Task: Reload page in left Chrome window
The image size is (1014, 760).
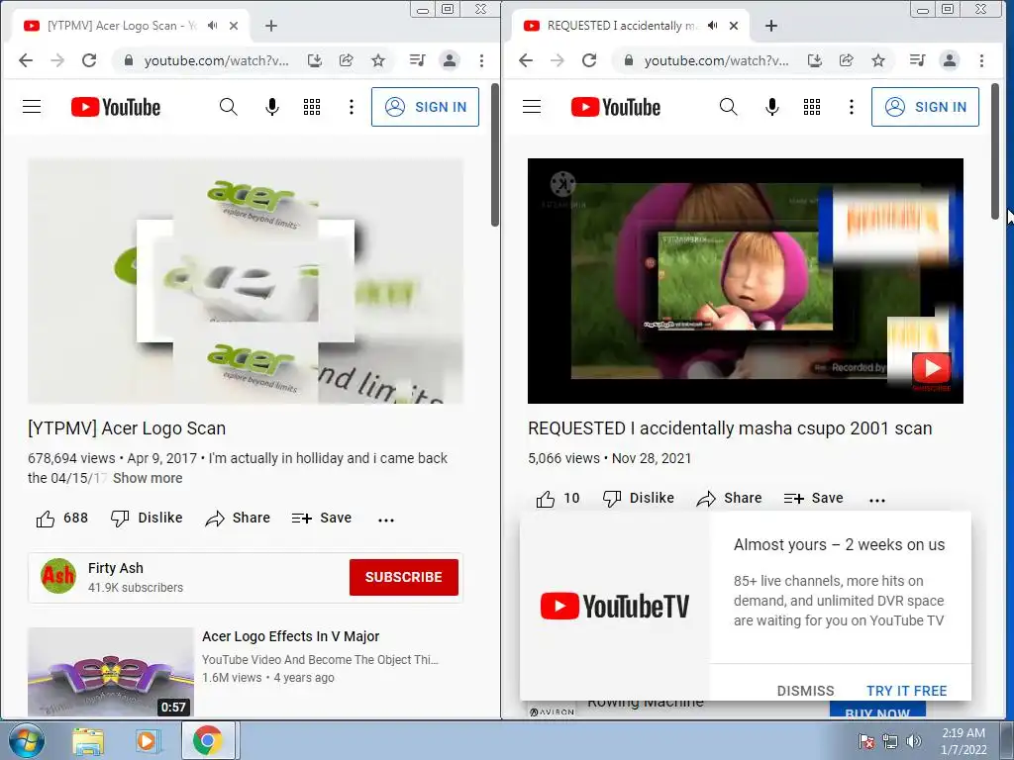Action: point(89,60)
